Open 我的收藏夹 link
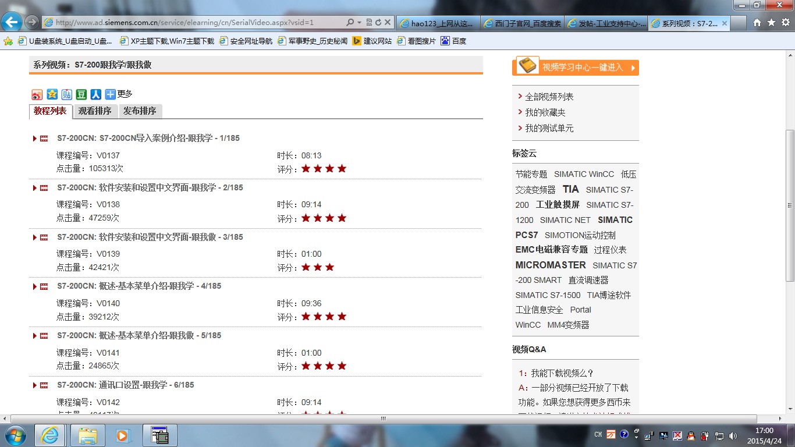Viewport: 795px width, 447px height. tap(545, 112)
